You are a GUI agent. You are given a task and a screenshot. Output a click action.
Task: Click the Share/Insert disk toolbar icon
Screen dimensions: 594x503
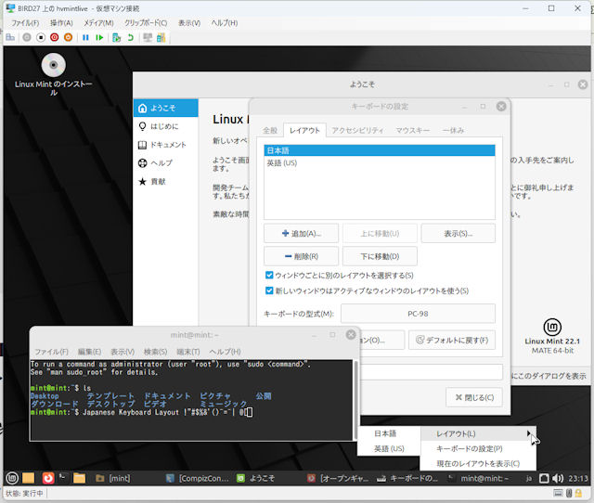pos(161,37)
